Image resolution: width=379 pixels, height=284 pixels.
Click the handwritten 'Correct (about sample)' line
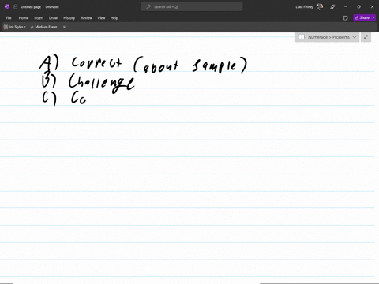(x=159, y=65)
